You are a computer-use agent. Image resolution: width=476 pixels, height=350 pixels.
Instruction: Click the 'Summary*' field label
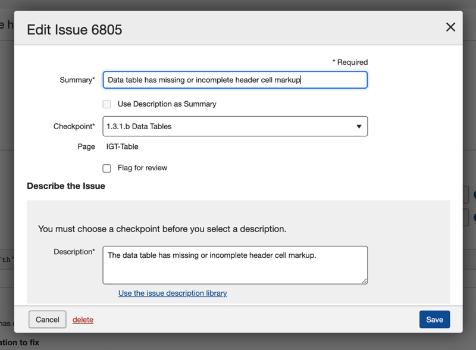coord(77,80)
